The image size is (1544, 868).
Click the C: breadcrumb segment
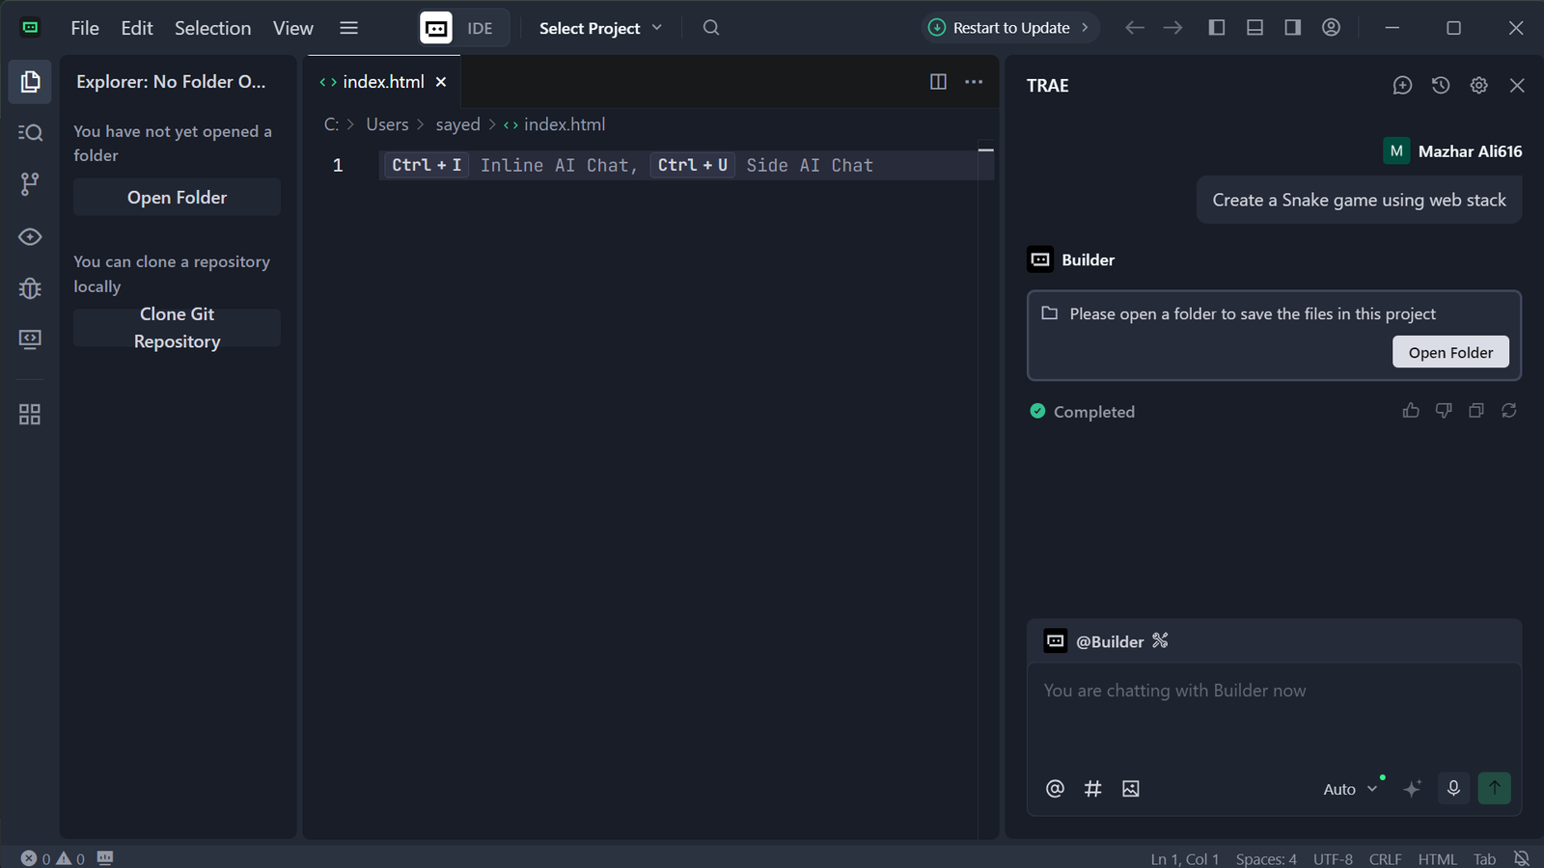coord(331,124)
